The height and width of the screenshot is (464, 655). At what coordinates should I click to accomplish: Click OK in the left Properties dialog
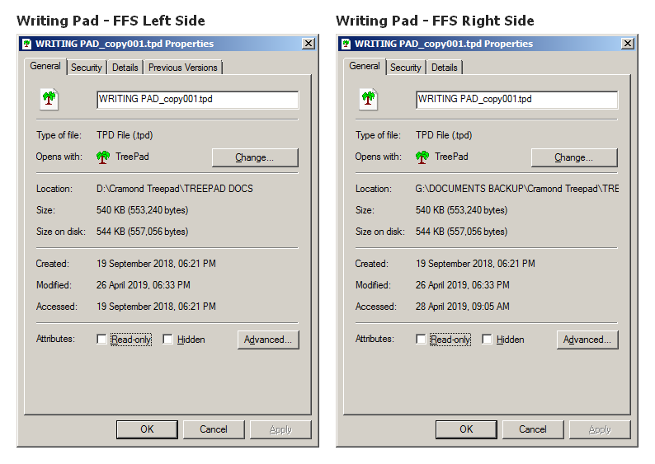[x=147, y=429]
